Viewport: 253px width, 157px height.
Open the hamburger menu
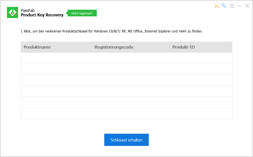point(232,6)
